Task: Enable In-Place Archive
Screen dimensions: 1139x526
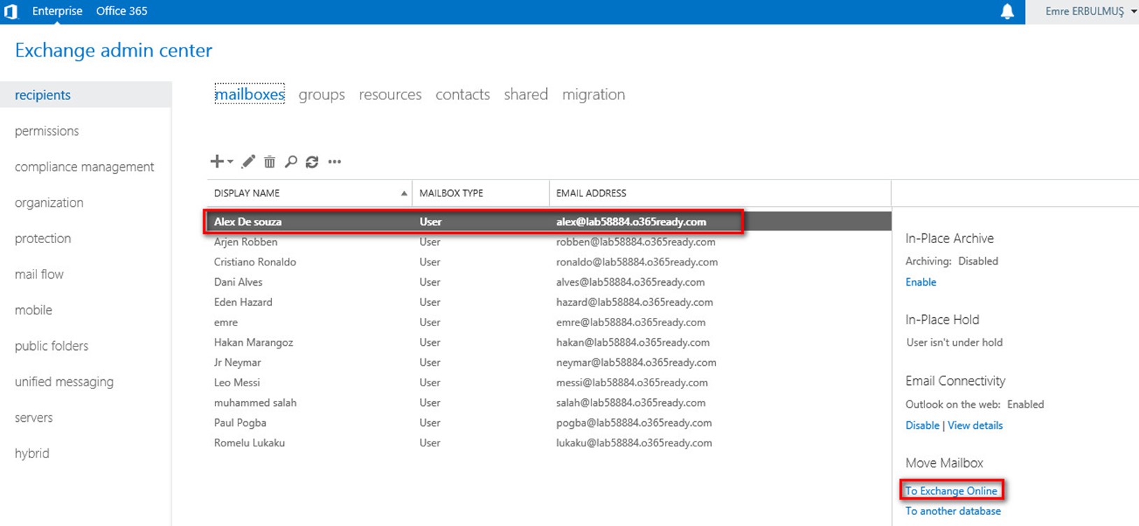Action: tap(921, 282)
